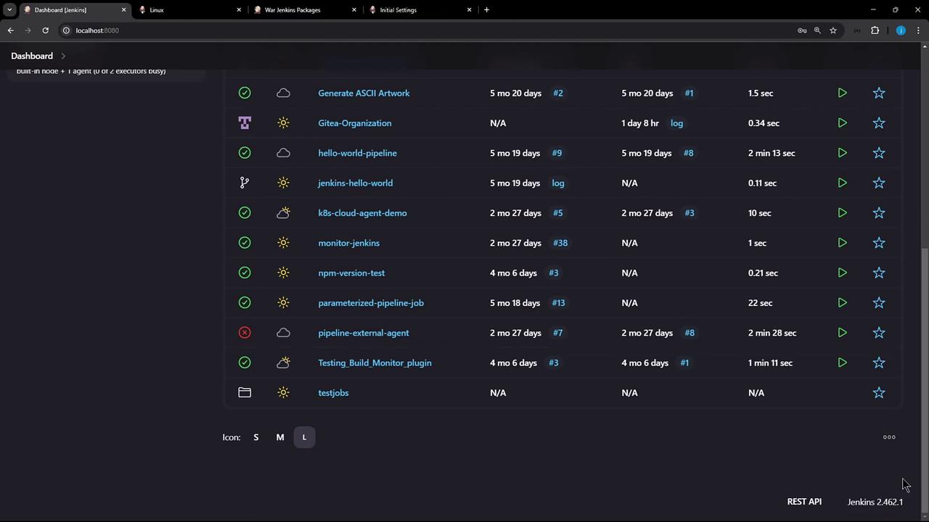Screen dimensions: 929x522
Task: Favorite the Generate ASCII Artwork job
Action: click(x=879, y=93)
